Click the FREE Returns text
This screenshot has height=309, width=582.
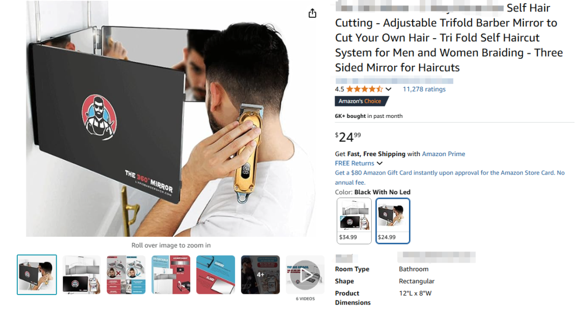pyautogui.click(x=355, y=163)
